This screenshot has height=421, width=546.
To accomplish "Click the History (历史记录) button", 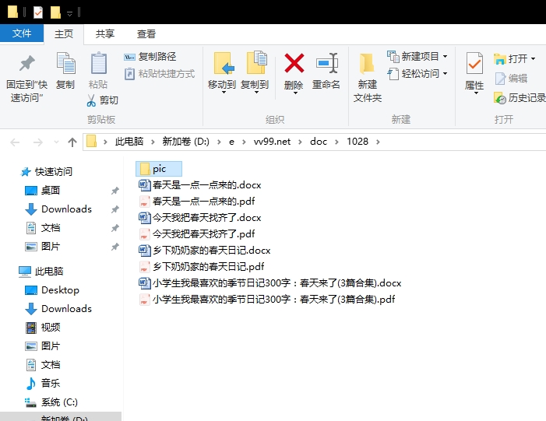I will (520, 98).
